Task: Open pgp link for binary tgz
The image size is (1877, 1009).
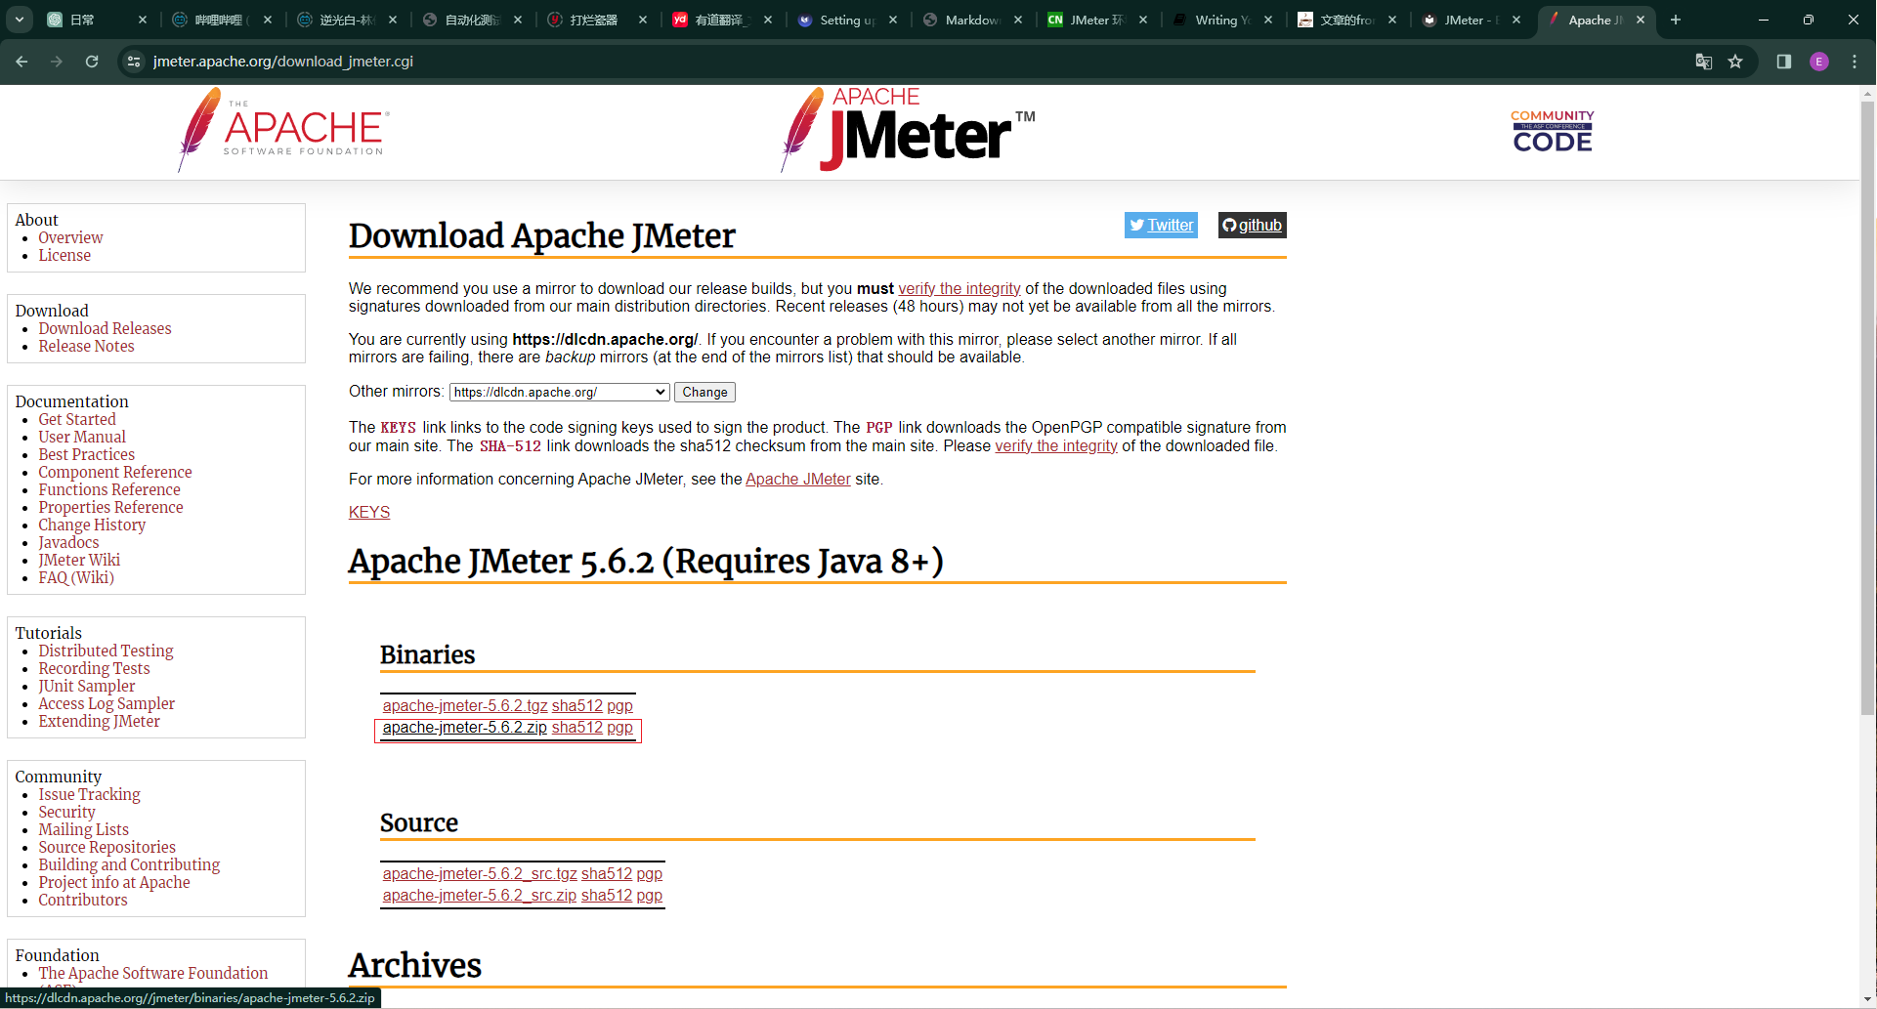Action: coord(619,705)
